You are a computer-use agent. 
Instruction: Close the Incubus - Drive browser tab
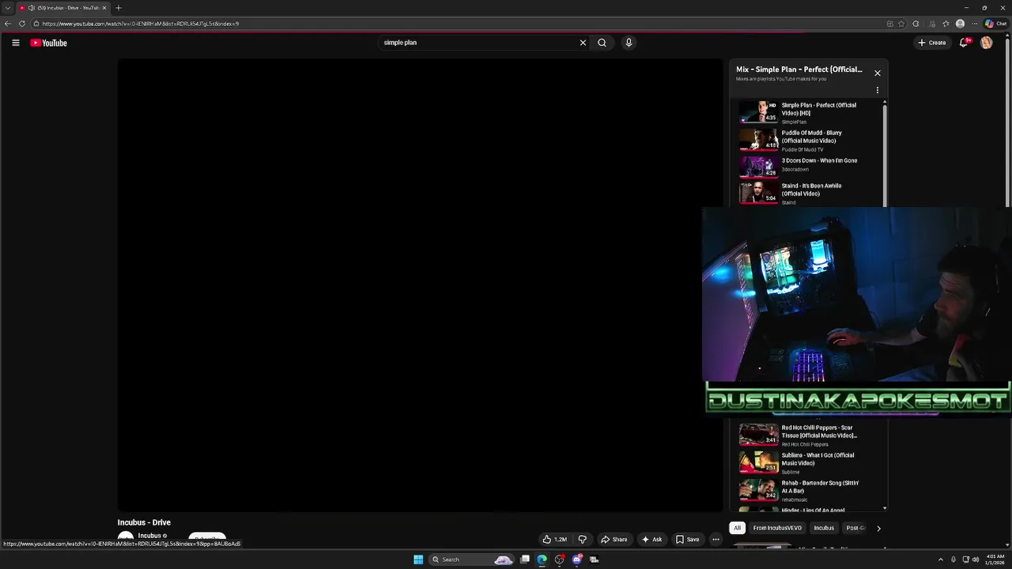[104, 8]
